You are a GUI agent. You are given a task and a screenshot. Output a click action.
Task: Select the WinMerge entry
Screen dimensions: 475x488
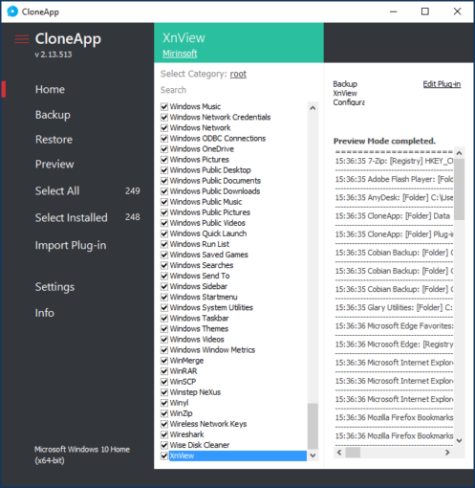[x=186, y=361]
